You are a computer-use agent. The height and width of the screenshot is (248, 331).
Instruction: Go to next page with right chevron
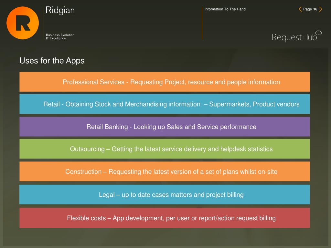[x=320, y=9]
